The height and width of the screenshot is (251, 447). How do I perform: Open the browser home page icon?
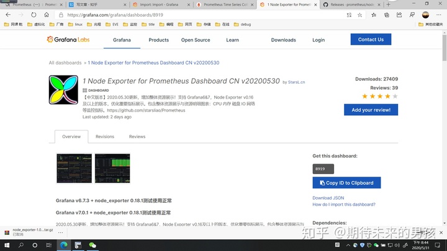(47, 15)
